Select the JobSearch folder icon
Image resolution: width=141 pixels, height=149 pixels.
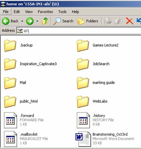pyautogui.click(x=83, y=64)
